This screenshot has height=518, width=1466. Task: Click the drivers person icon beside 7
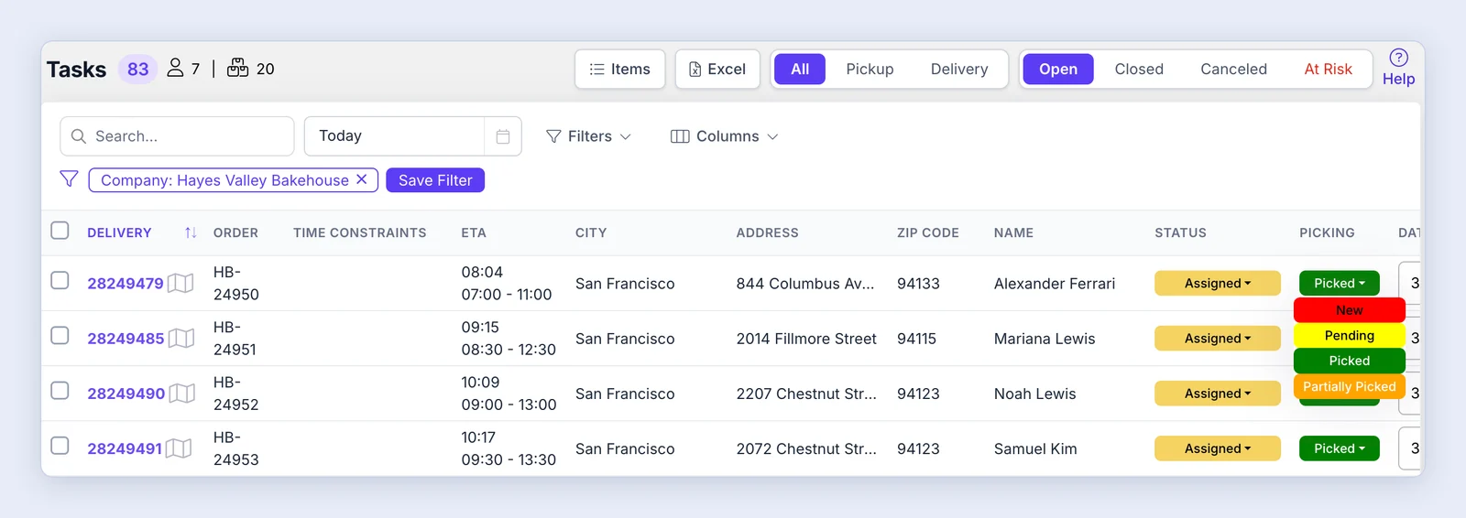click(175, 68)
